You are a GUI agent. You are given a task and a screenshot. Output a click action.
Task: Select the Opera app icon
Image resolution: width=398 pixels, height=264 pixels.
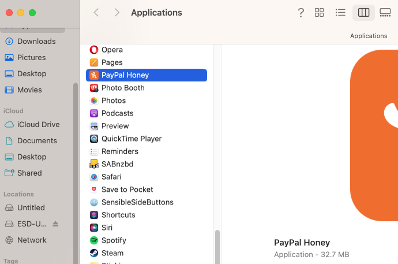94,50
